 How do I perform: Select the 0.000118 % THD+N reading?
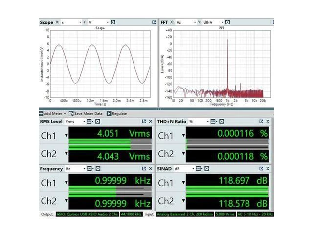[243, 156]
